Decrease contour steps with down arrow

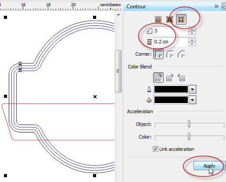click(192, 33)
